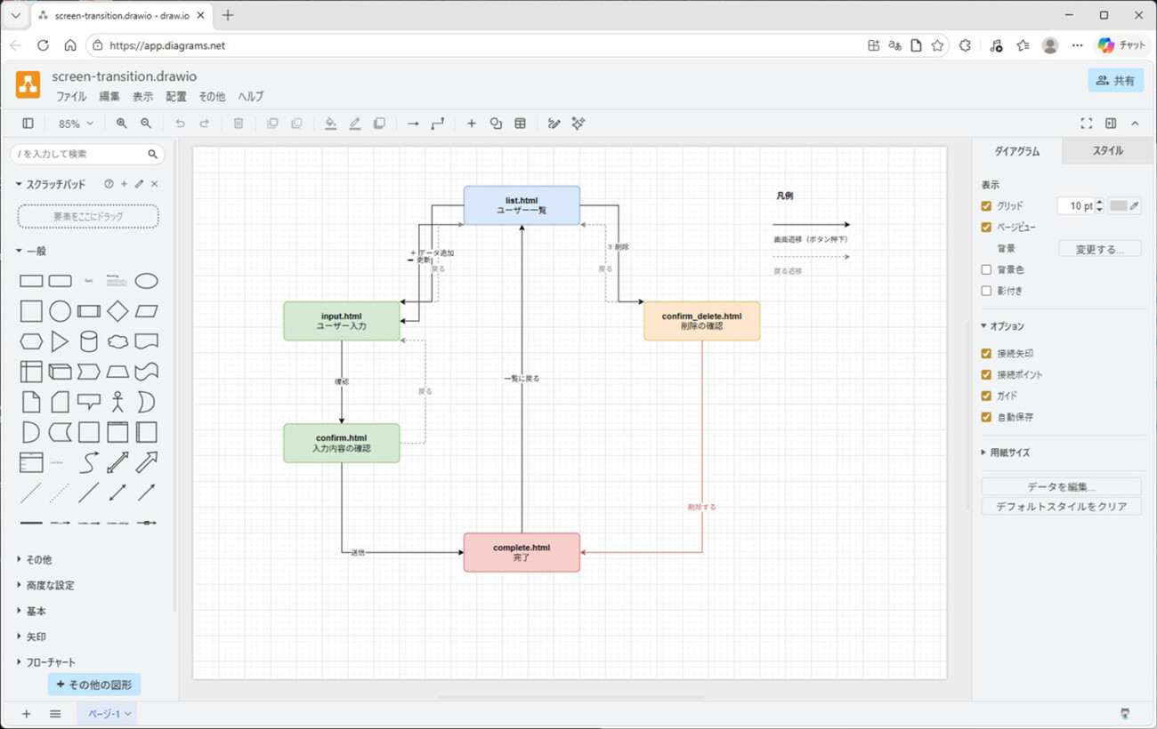Open the ファイル menu
The image size is (1157, 729).
pos(71,96)
